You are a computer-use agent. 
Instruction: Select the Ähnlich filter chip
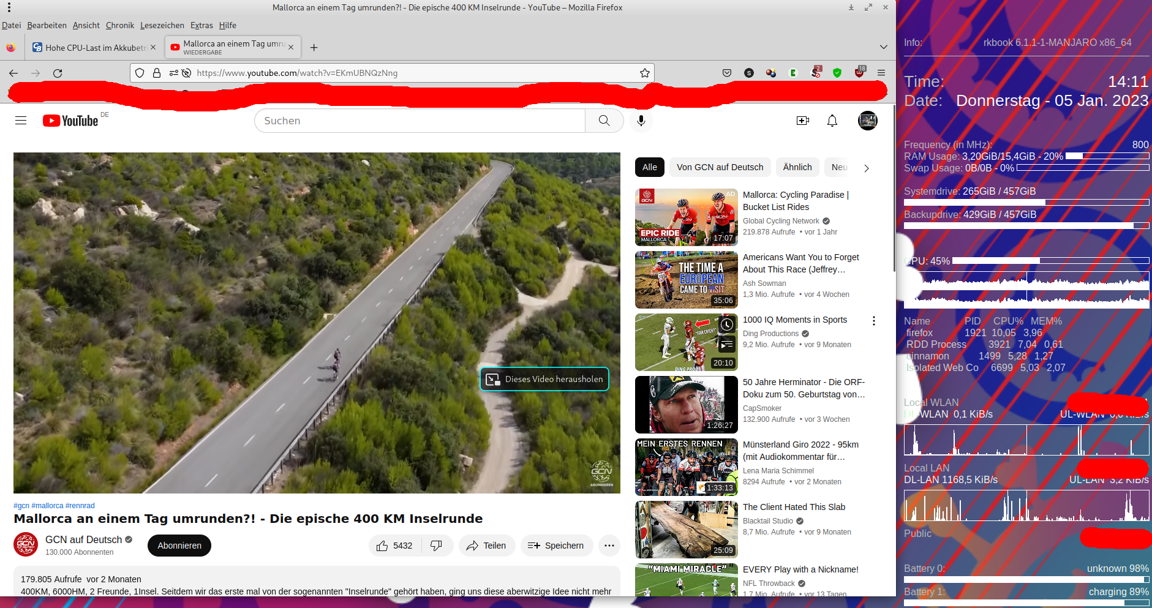pos(797,167)
